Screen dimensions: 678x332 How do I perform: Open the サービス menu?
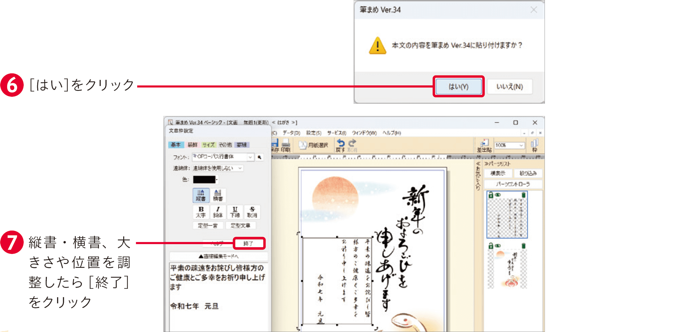pos(337,133)
